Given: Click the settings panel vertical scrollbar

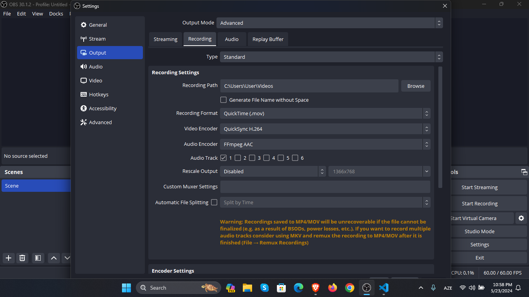Looking at the screenshot, I should point(440,127).
